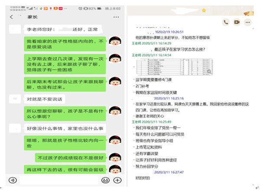The image size is (260, 190).
Task: Tap the message 好像没什么事情，家里也没什么事
Action: click(x=65, y=129)
